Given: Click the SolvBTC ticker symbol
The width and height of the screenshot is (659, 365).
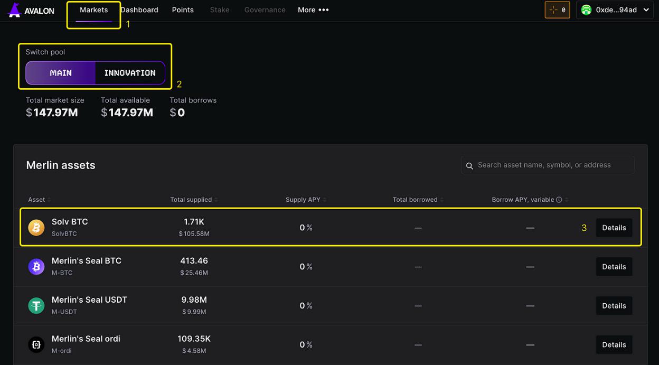Looking at the screenshot, I should pyautogui.click(x=64, y=233).
